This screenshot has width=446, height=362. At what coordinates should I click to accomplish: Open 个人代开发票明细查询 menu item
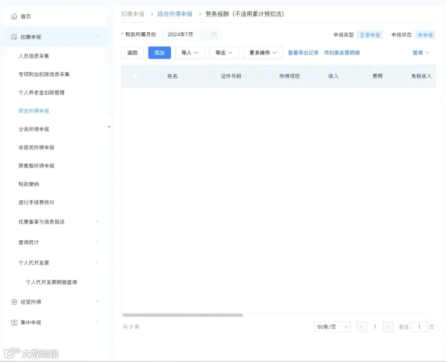coord(52,282)
